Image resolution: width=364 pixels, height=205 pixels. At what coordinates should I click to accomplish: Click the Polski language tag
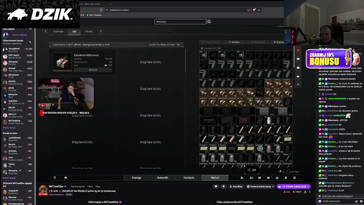point(69,194)
